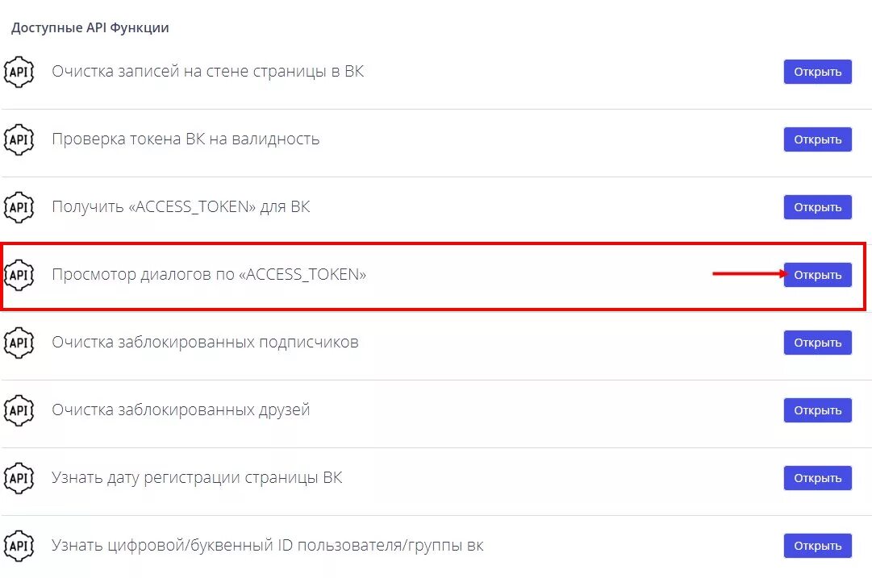The width and height of the screenshot is (872, 578).
Task: Click API icon for «Очистка заблокированных друзей»
Action: coord(19,410)
